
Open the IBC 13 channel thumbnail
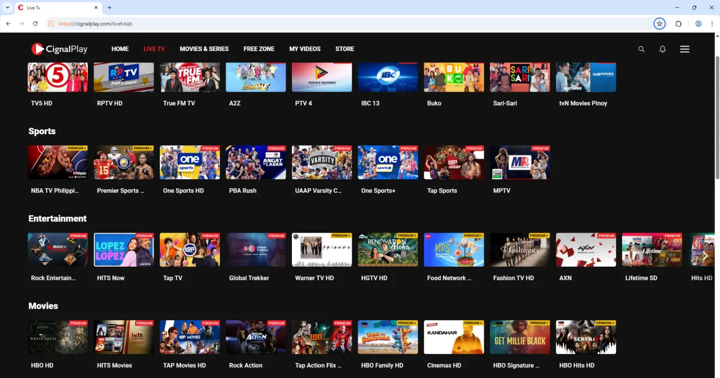[388, 77]
